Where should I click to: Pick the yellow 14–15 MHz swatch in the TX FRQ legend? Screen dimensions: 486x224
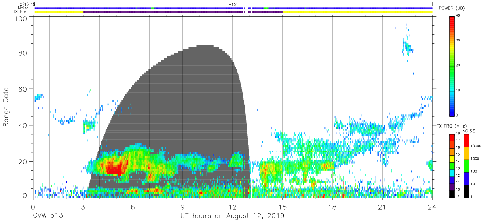tap(452, 158)
